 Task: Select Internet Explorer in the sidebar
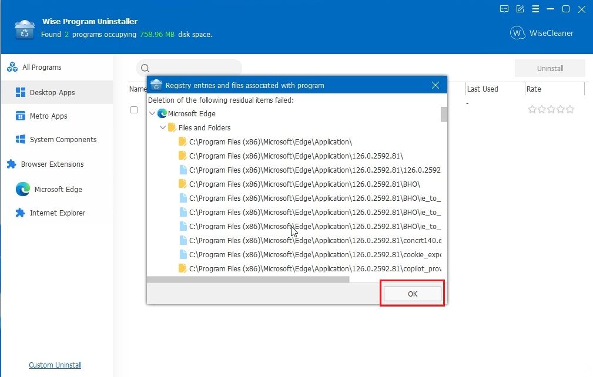click(58, 213)
